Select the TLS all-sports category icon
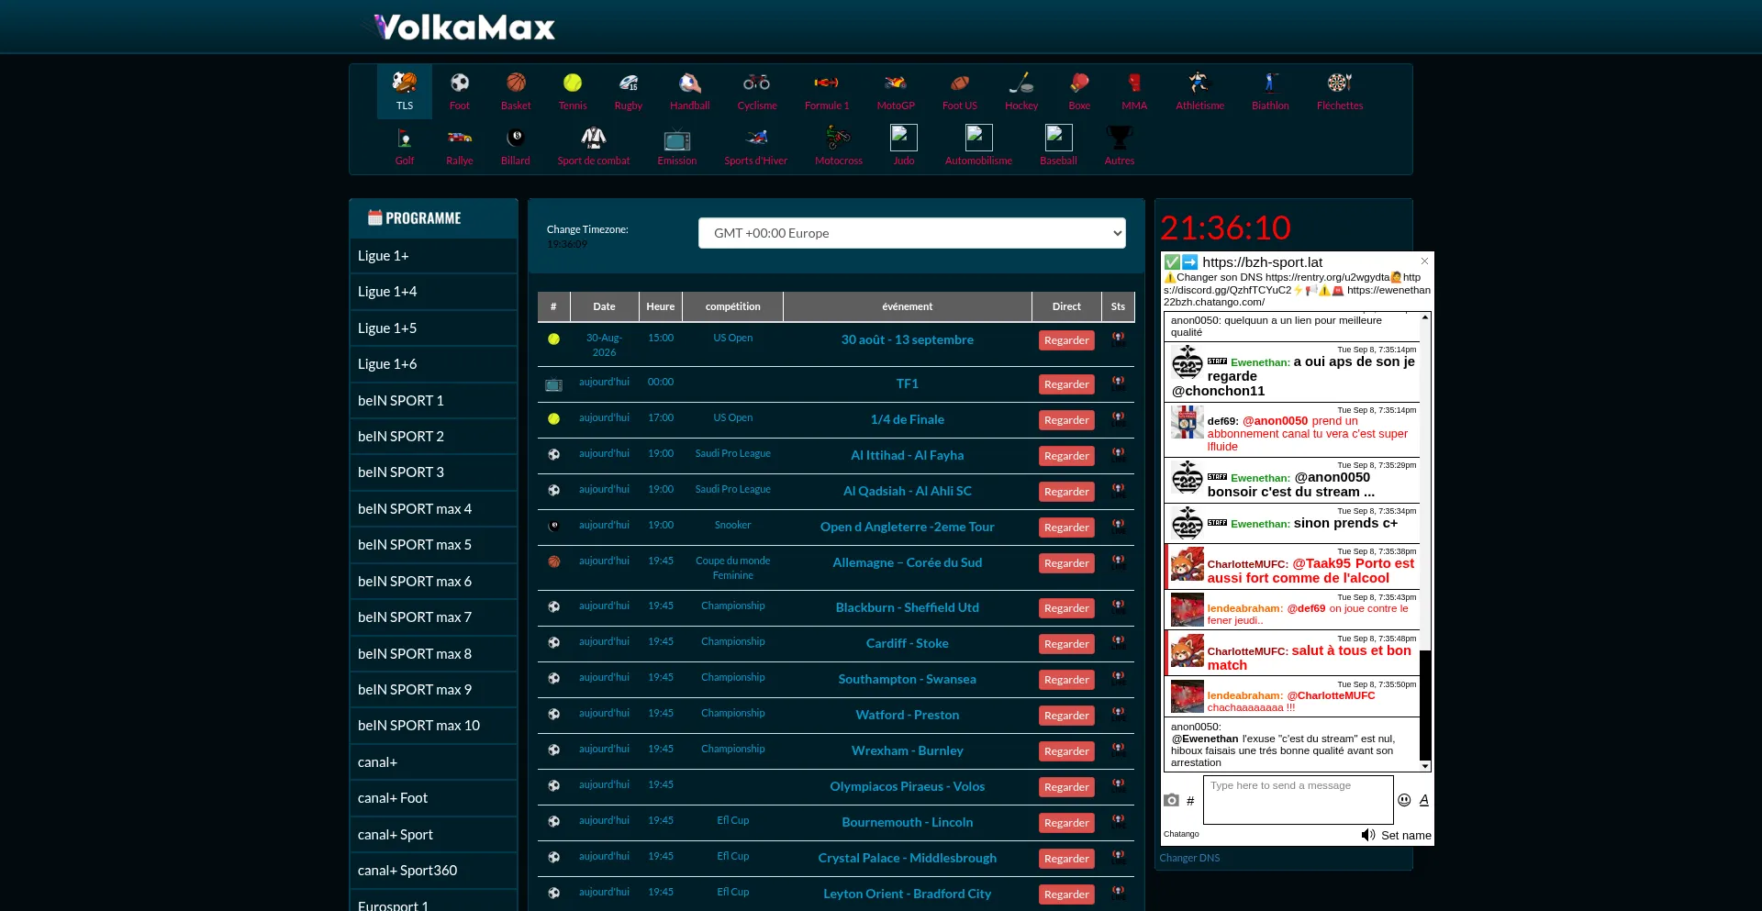The height and width of the screenshot is (911, 1762). 405,83
